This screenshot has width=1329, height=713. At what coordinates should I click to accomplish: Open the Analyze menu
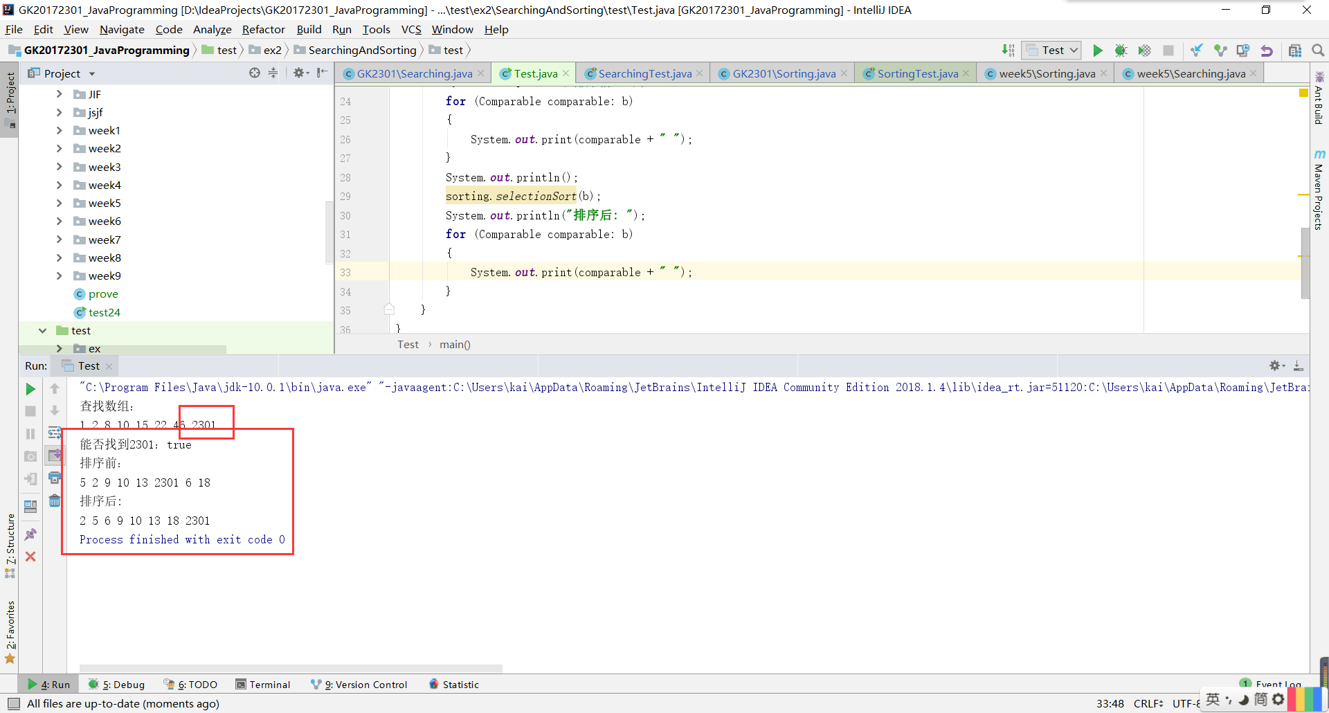[213, 29]
